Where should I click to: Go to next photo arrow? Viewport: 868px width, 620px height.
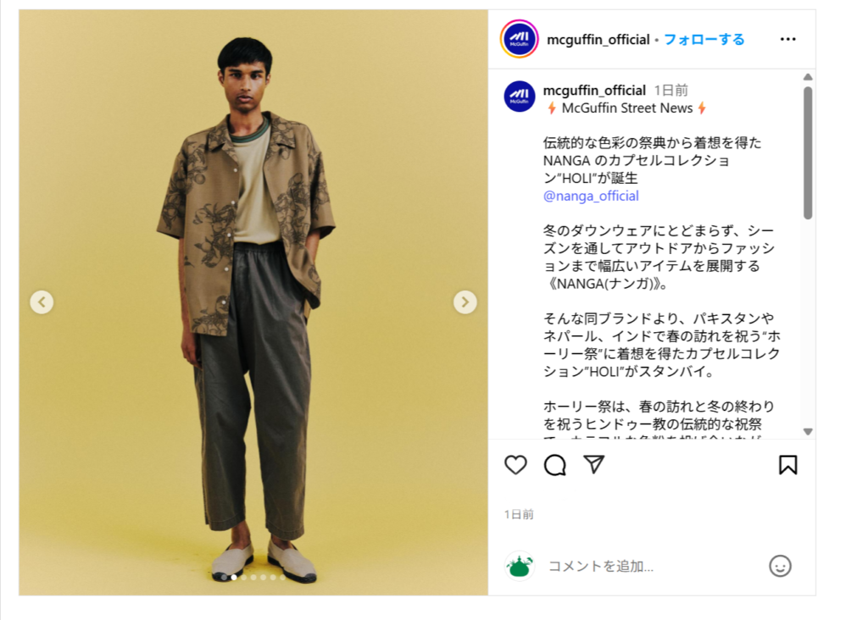(x=465, y=302)
